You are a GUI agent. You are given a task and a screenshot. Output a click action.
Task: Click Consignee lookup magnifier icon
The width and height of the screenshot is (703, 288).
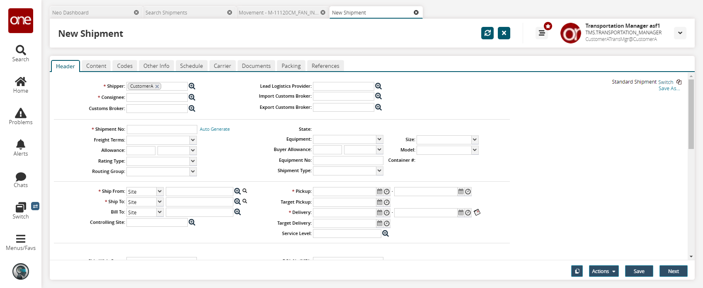tap(192, 97)
